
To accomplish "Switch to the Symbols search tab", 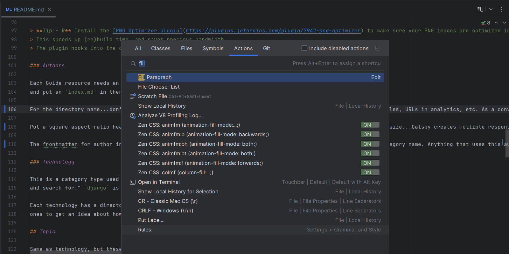I will pos(213,48).
